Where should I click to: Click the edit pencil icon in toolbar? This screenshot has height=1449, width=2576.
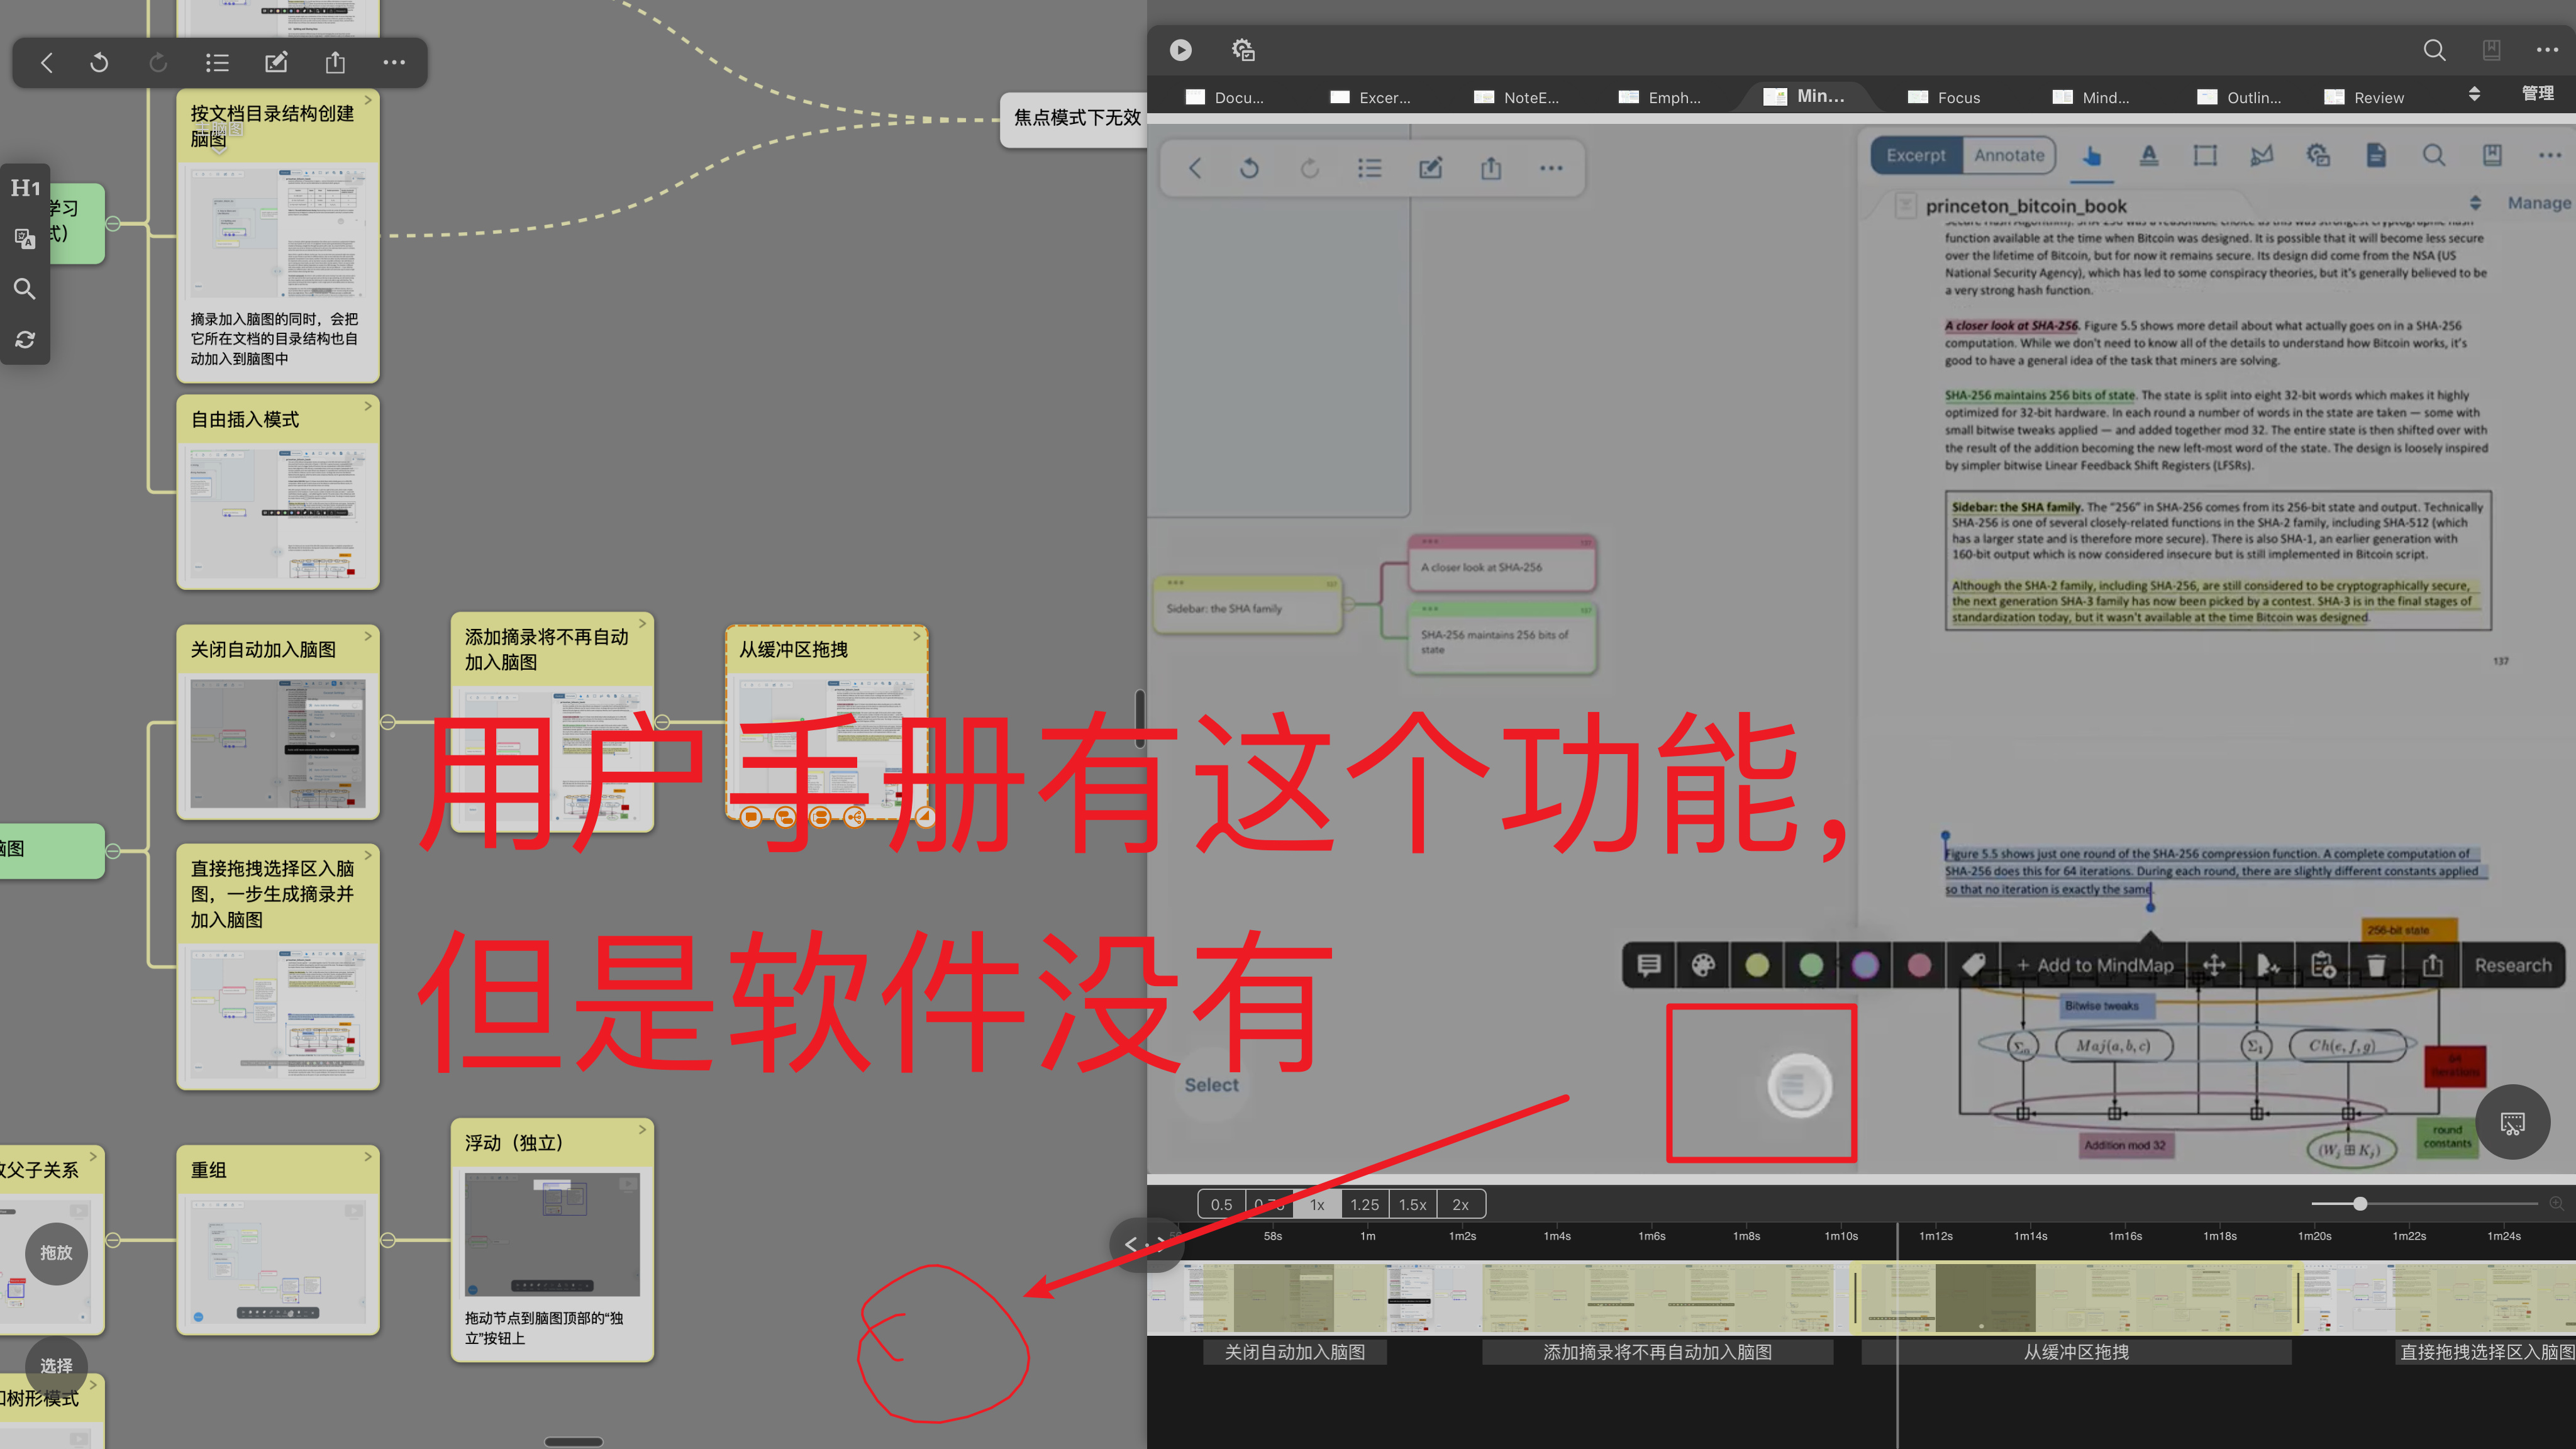pos(276,63)
